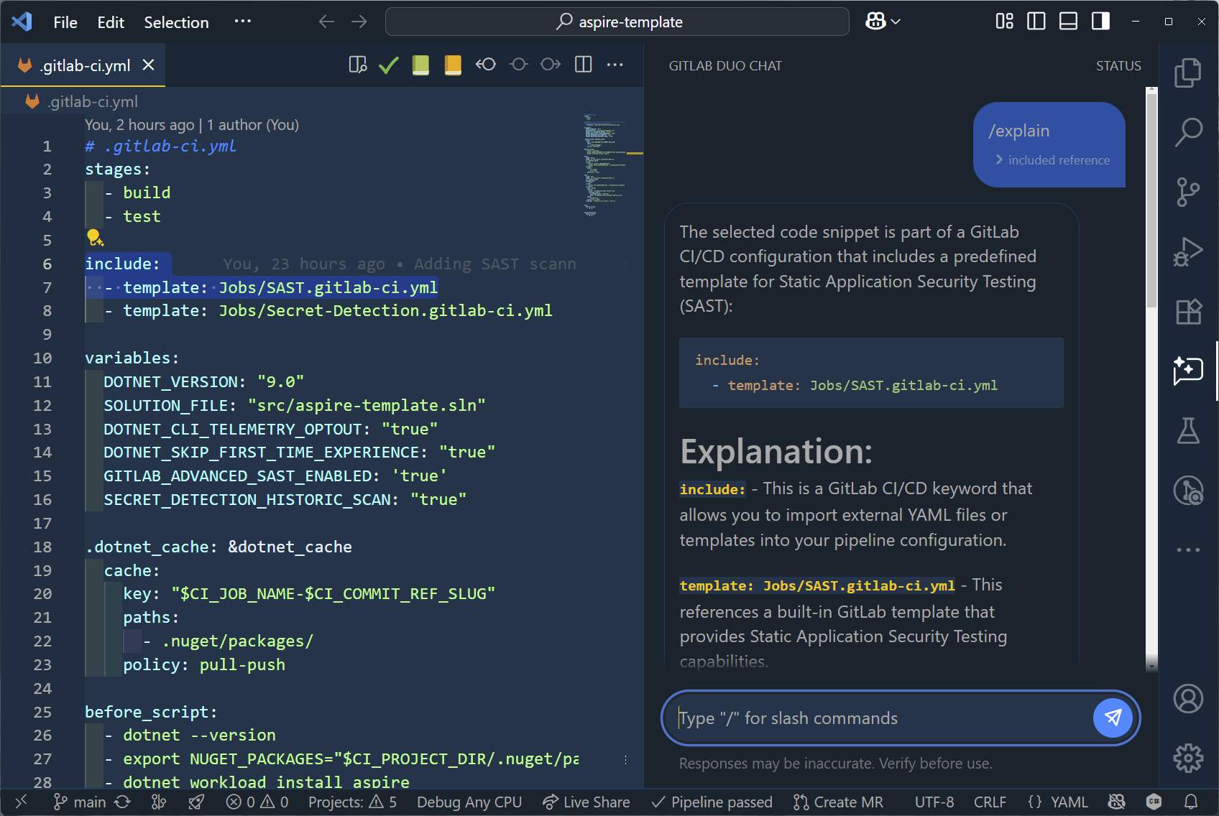Toggle the secondary side bar
Screen dimensions: 1219x816
1100,22
